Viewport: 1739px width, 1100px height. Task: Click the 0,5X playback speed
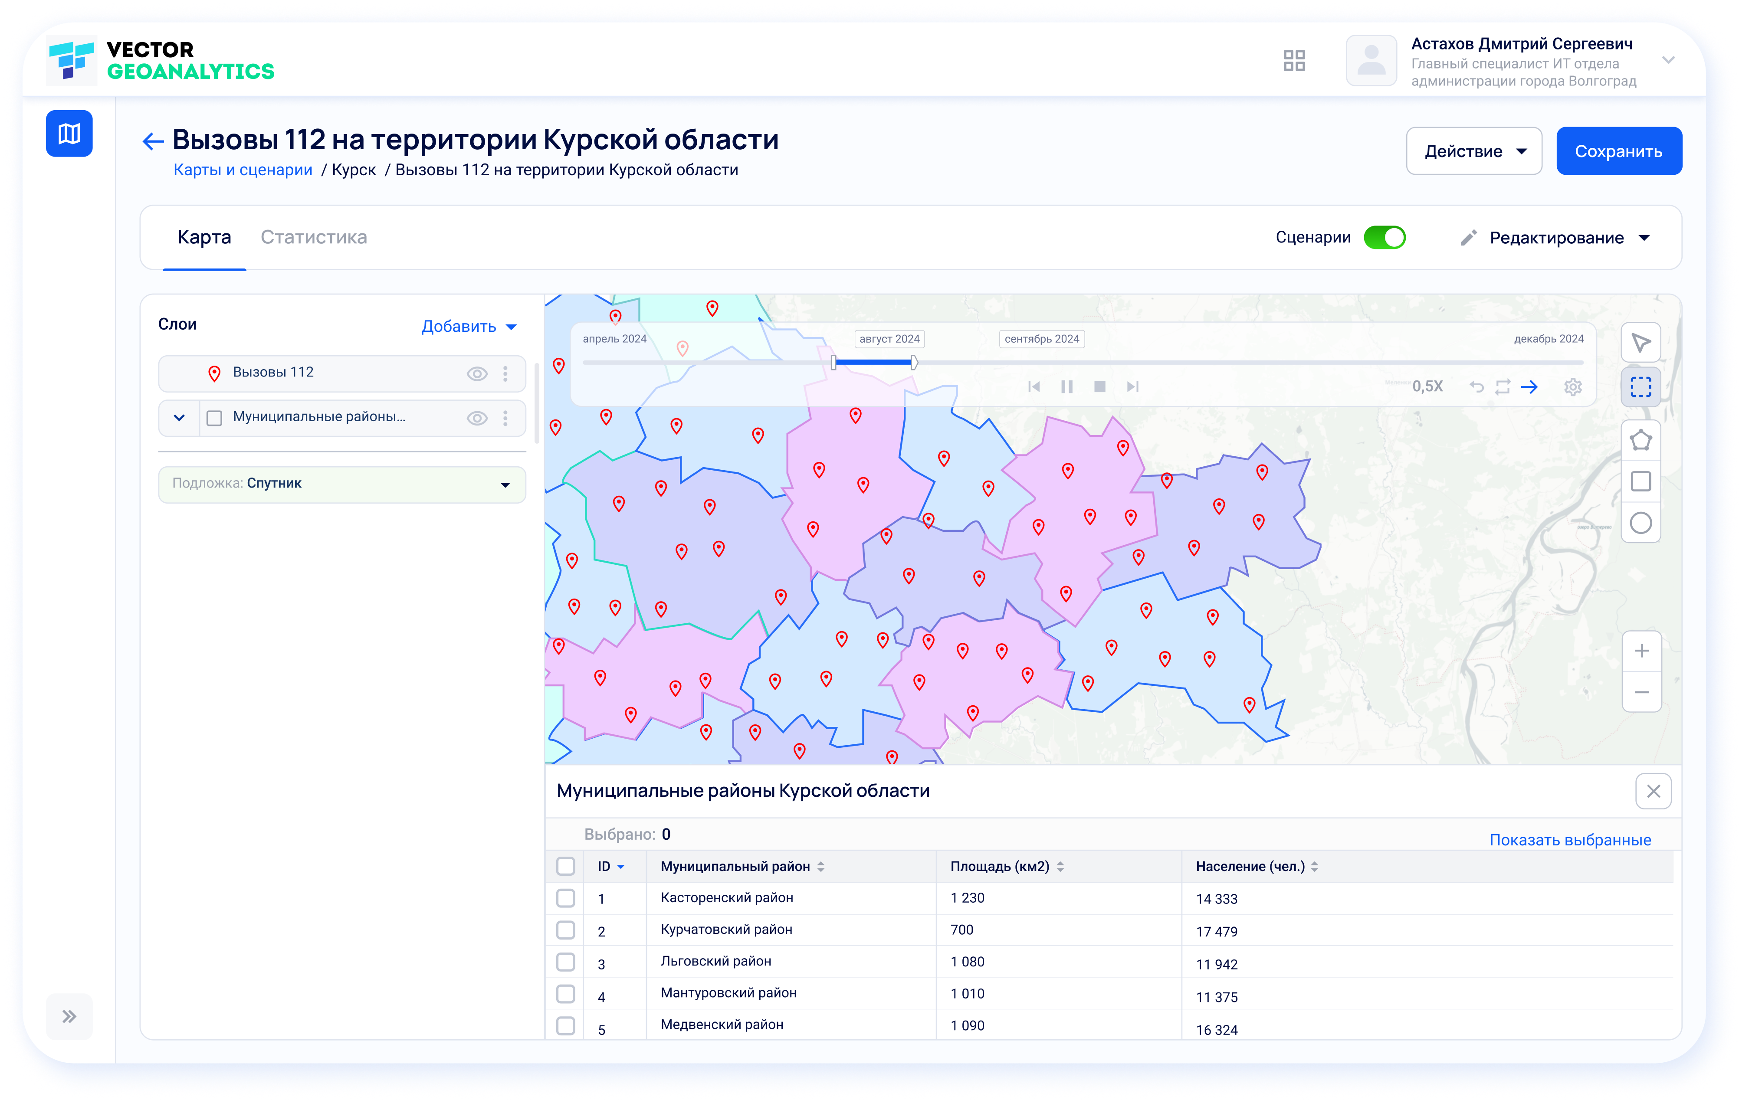pyautogui.click(x=1427, y=387)
